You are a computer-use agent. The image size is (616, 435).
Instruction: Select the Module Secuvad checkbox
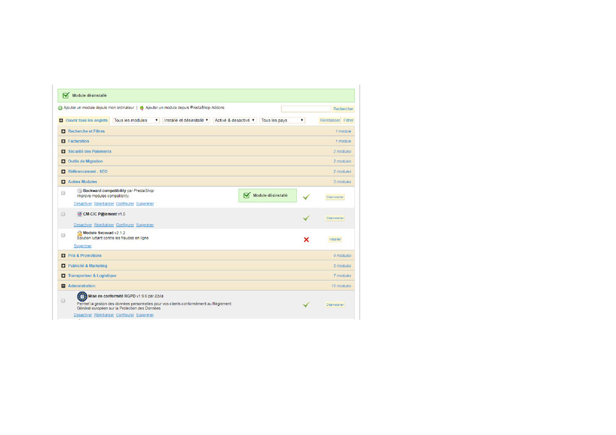[x=63, y=236]
